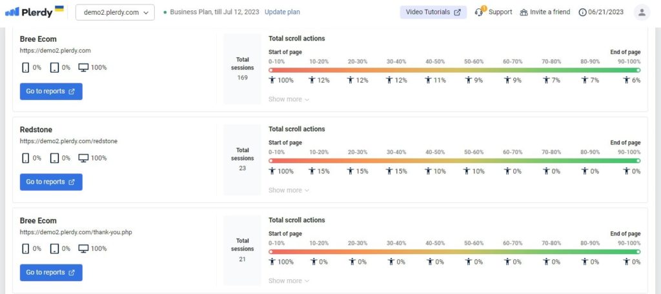Image resolution: width=661 pixels, height=294 pixels.
Task: Expand Show more in the thank-you.php card
Action: (x=289, y=280)
